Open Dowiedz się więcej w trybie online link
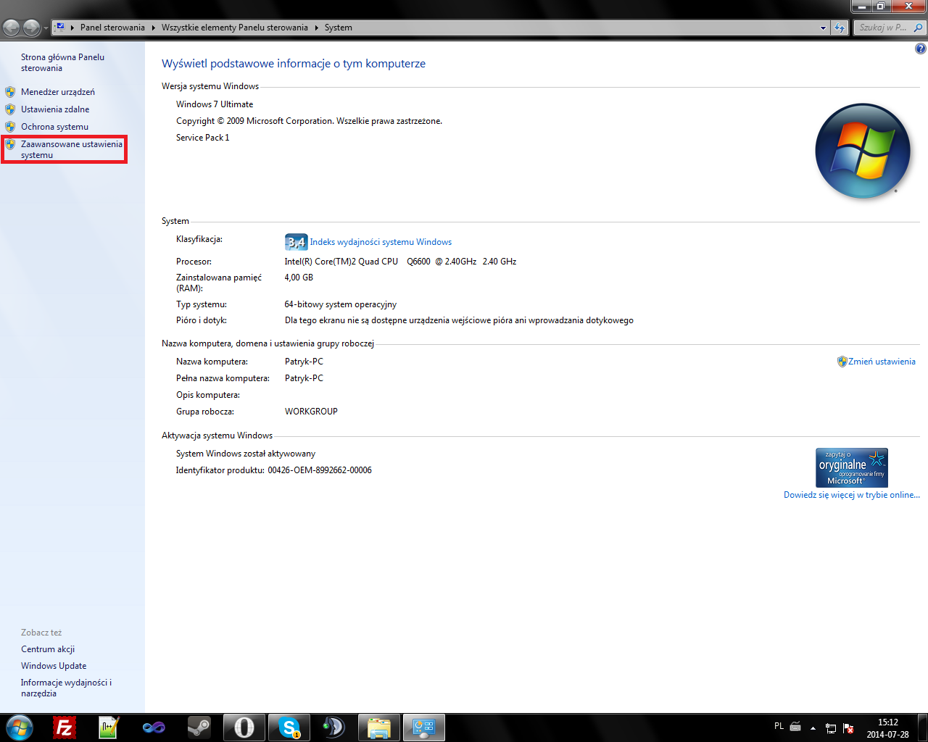The width and height of the screenshot is (928, 742). (852, 495)
